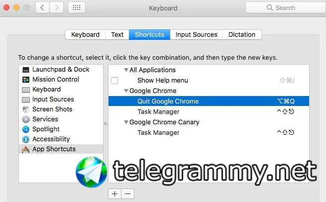Open the Services gear icon

(26, 119)
